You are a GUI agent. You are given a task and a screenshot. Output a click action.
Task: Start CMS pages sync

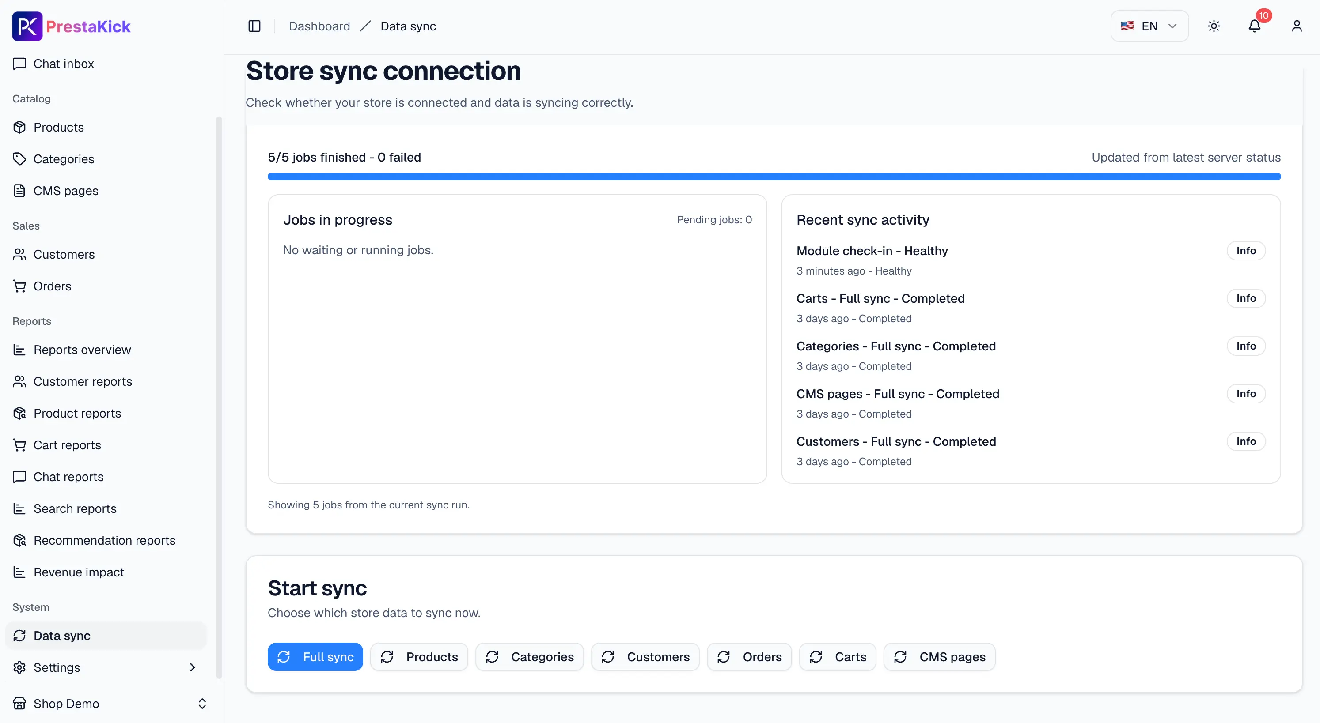939,656
